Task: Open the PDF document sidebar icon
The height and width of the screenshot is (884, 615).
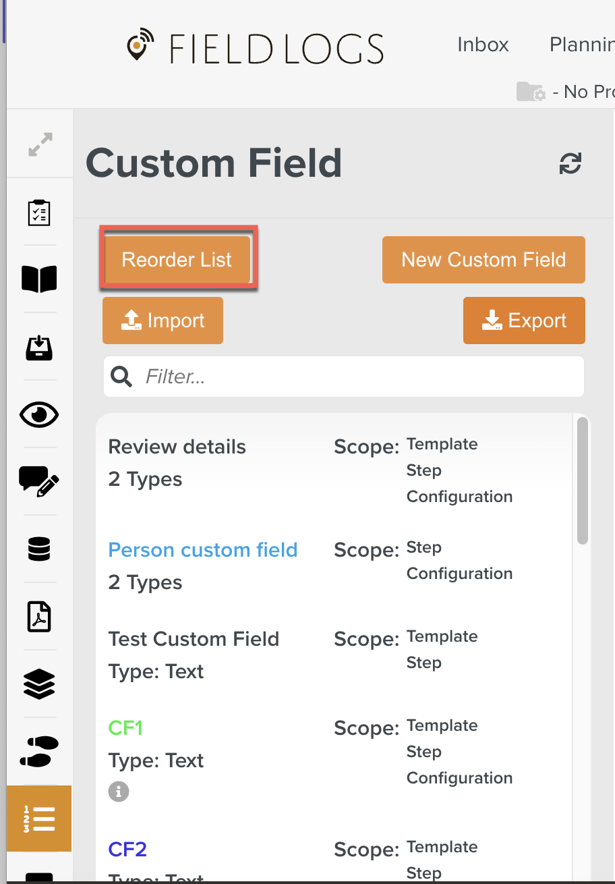Action: coord(39,617)
